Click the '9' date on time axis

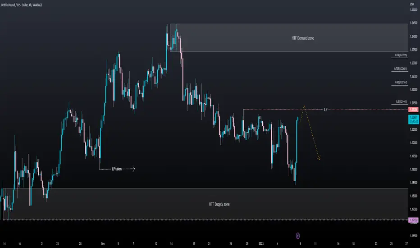tap(300, 243)
